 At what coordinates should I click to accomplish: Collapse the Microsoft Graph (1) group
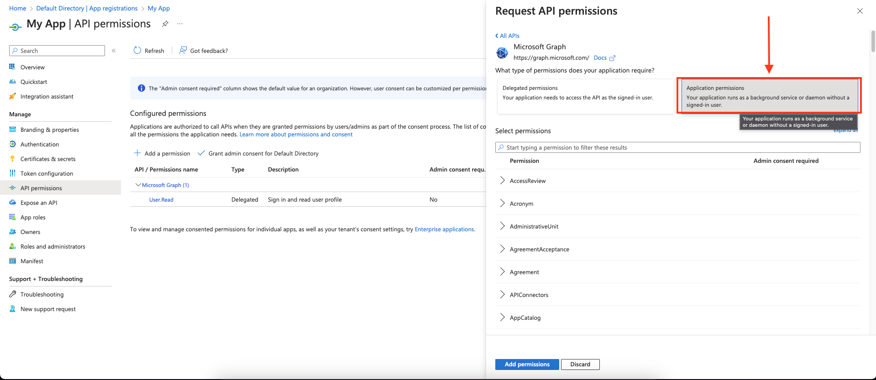tap(138, 185)
